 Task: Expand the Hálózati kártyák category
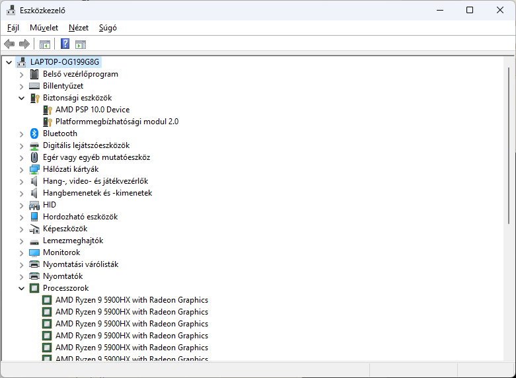(21, 170)
